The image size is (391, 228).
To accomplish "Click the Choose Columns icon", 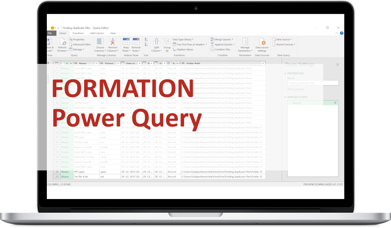I will [x=100, y=42].
